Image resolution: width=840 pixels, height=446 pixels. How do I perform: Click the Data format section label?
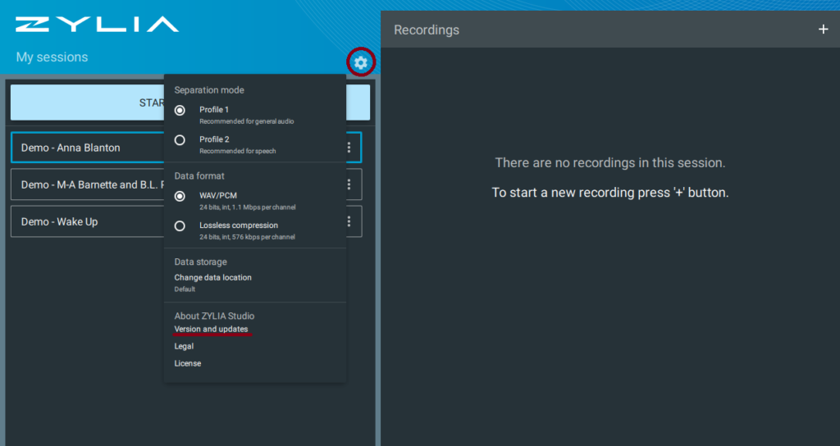click(199, 175)
